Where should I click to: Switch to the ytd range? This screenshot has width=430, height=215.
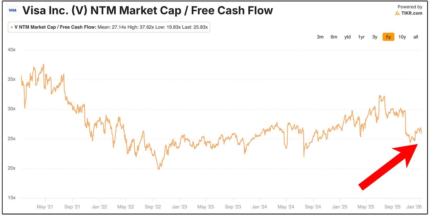(347, 37)
